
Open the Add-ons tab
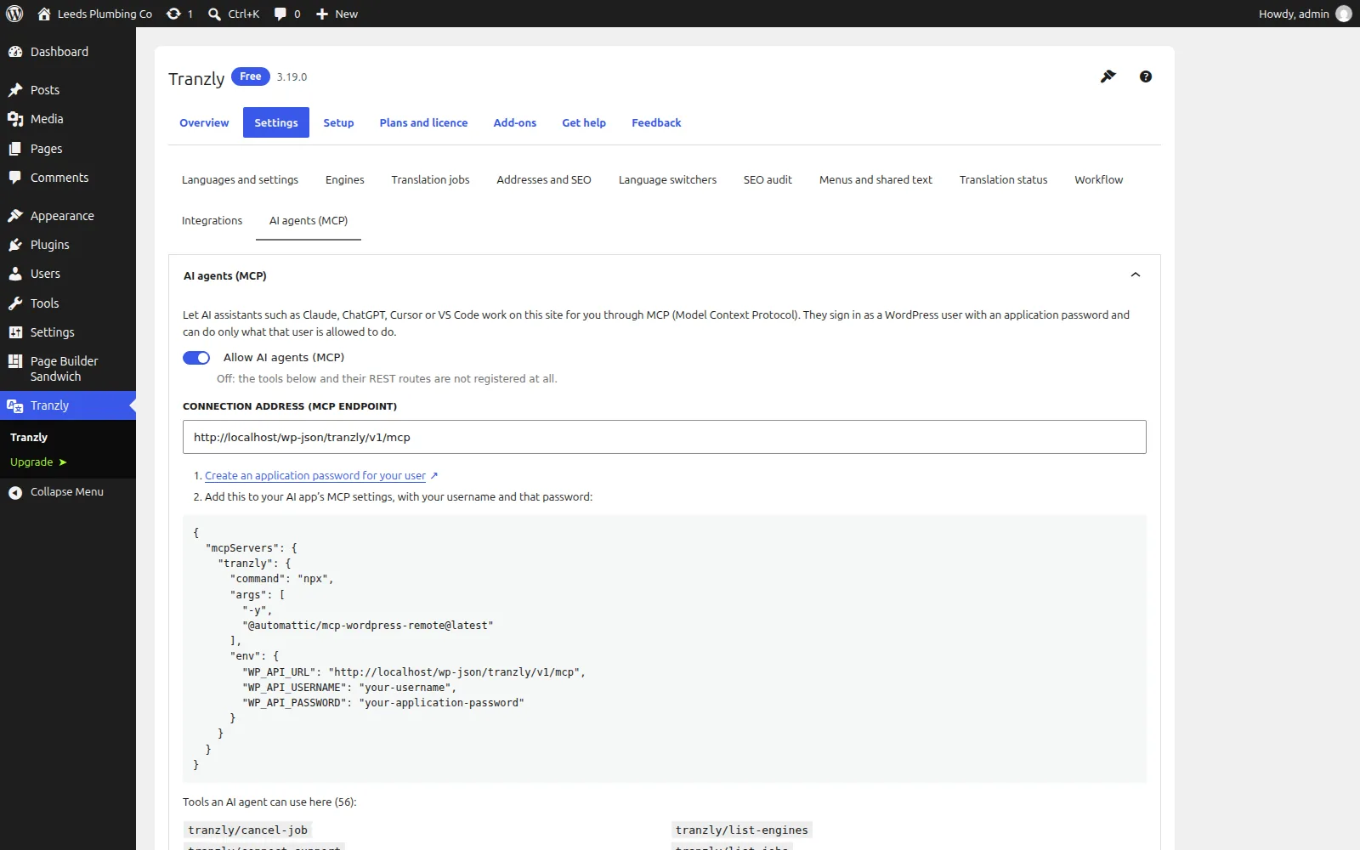[x=515, y=122]
